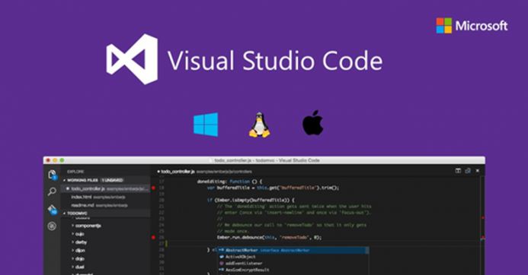Click the macOS green zoom button

[62, 160]
